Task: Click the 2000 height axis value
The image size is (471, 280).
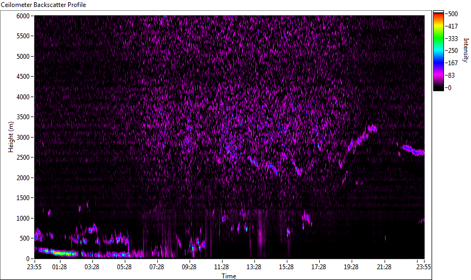Action: 23,178
